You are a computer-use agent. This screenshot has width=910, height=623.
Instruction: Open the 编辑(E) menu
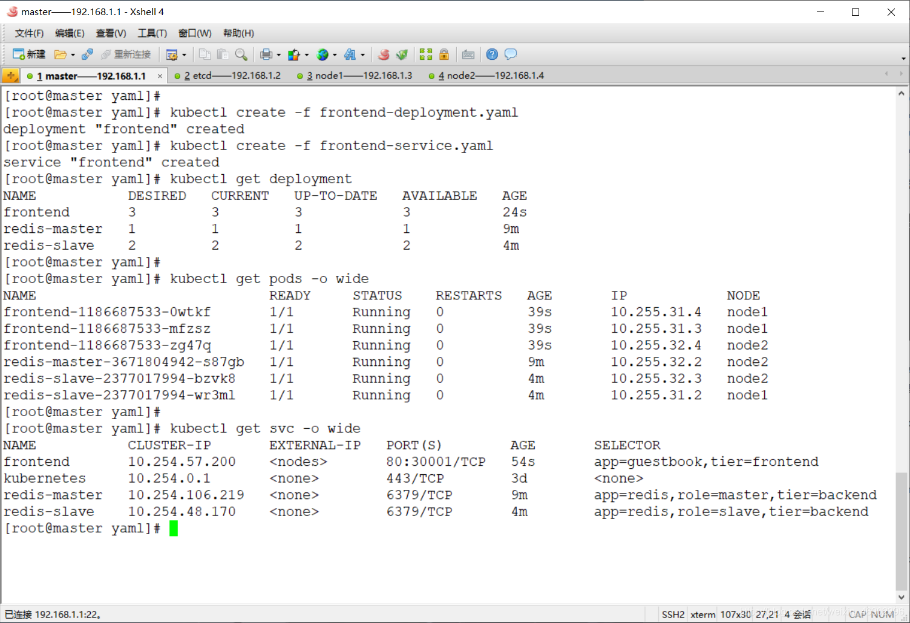(x=70, y=33)
